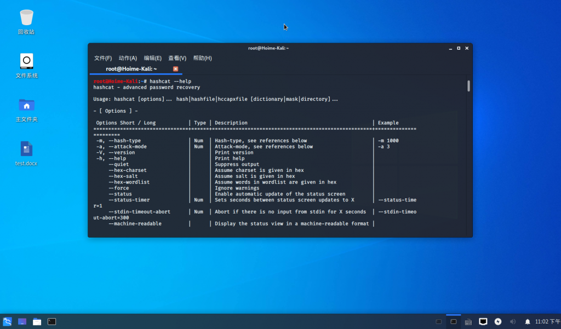Click 'Enable automatic update of the status screen'
Image resolution: width=561 pixels, height=329 pixels.
pos(280,194)
